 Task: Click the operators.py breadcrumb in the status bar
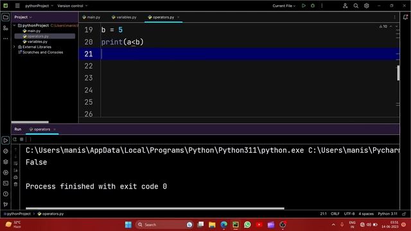[x=51, y=214]
